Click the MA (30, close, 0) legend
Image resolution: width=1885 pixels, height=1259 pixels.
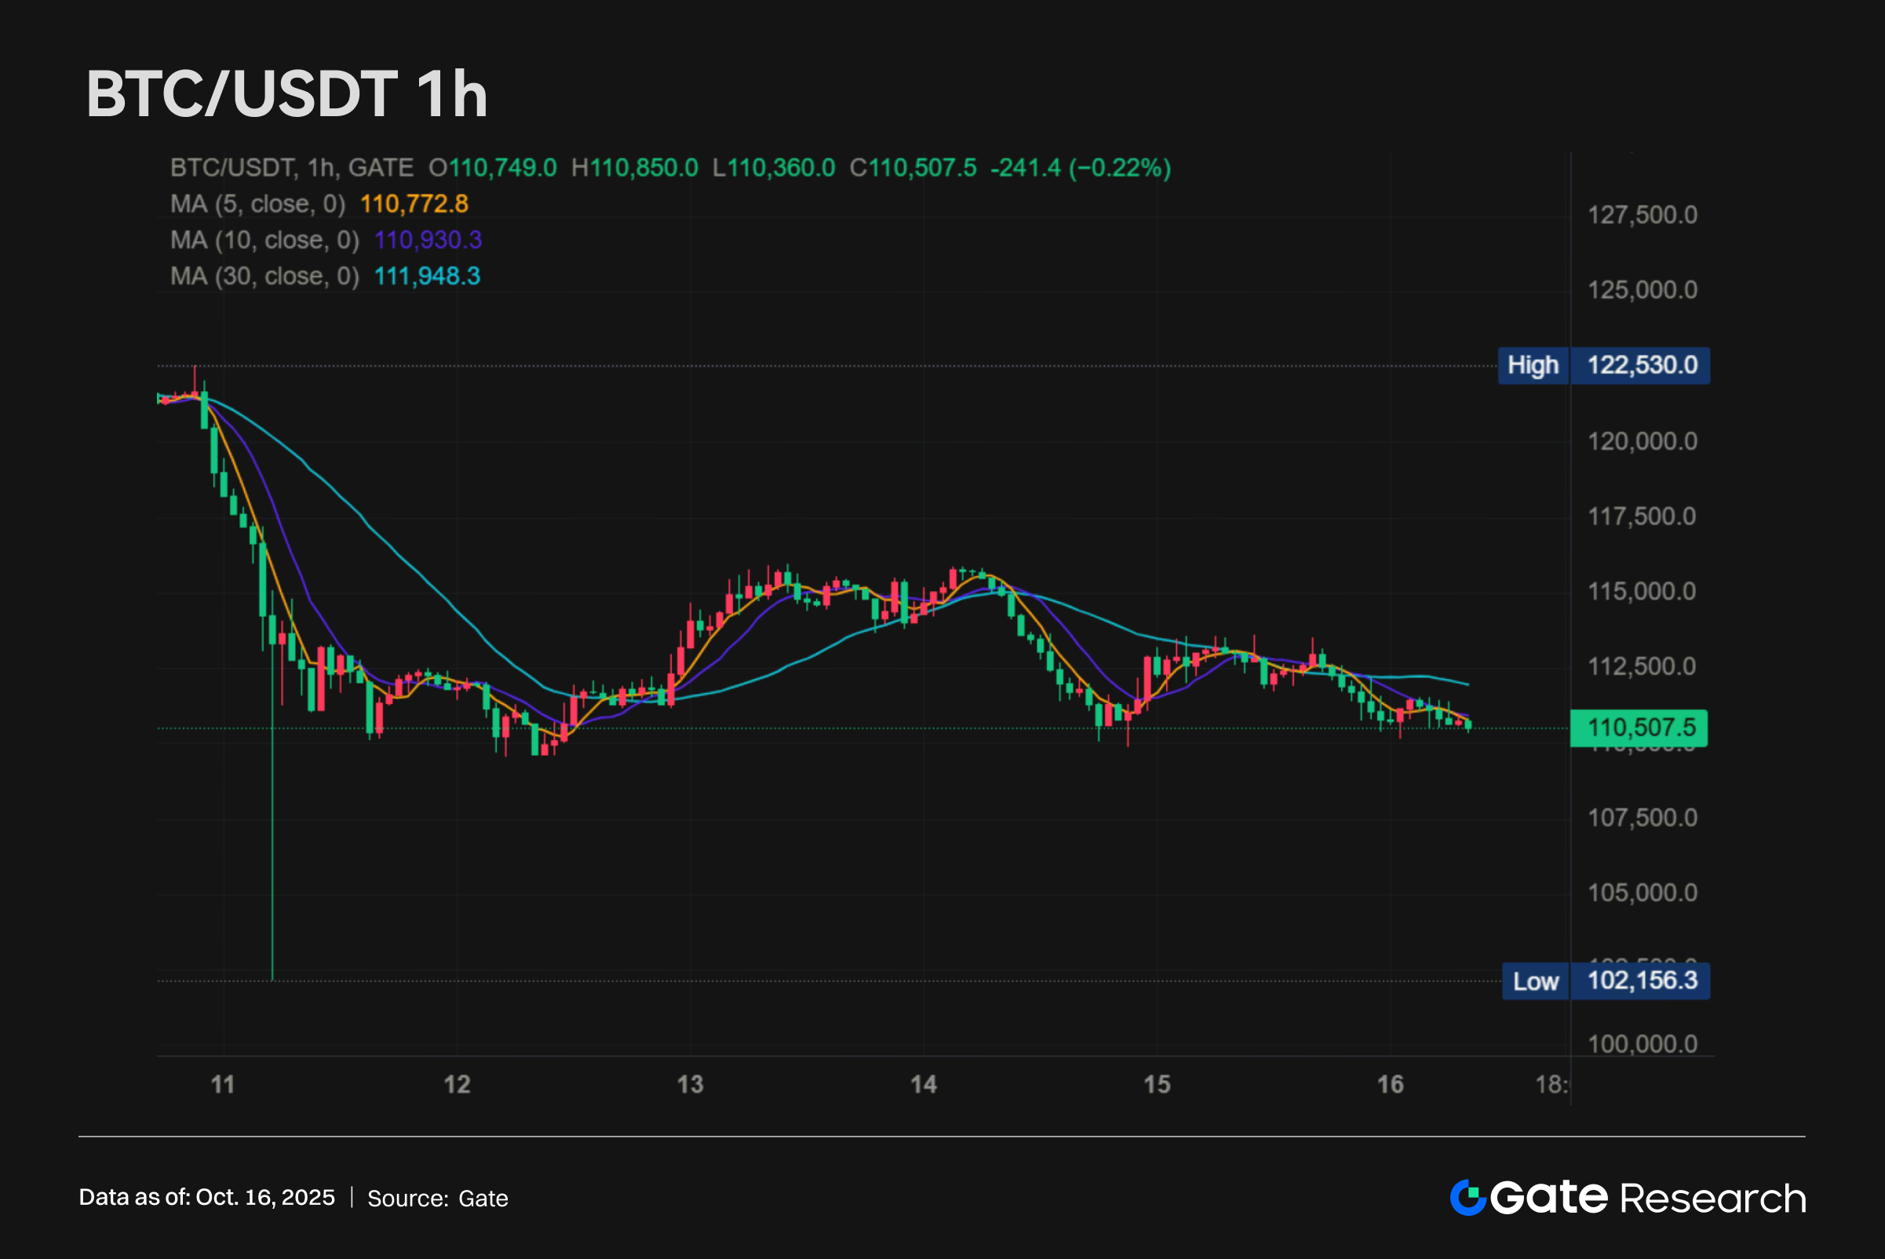(264, 276)
